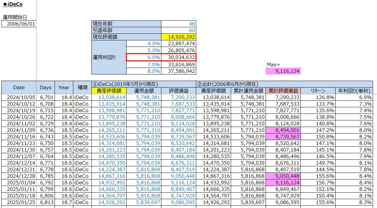Click the リターン column header
This screenshot has width=377, height=208.
pyautogui.click(x=318, y=91)
